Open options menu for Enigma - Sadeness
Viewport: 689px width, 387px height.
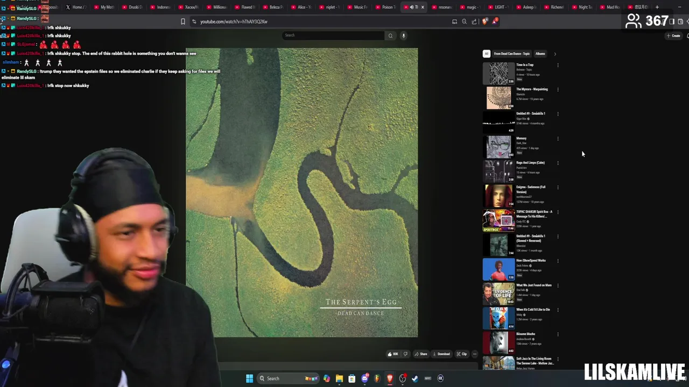pyautogui.click(x=558, y=188)
